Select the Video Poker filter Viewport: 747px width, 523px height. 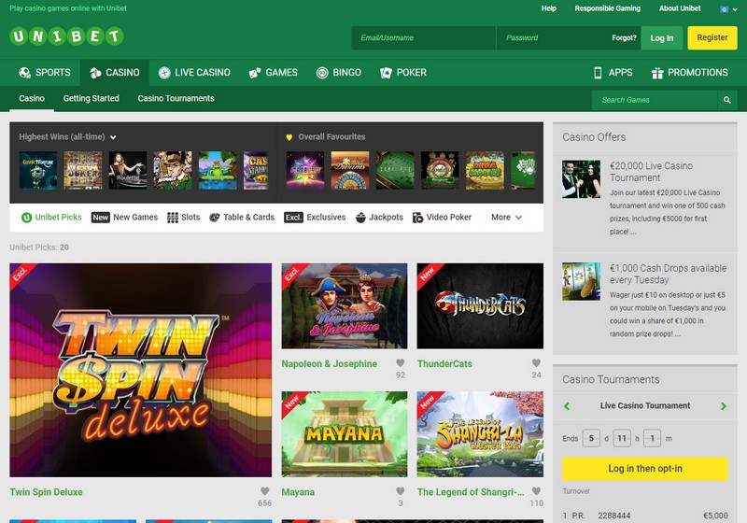[x=442, y=218]
